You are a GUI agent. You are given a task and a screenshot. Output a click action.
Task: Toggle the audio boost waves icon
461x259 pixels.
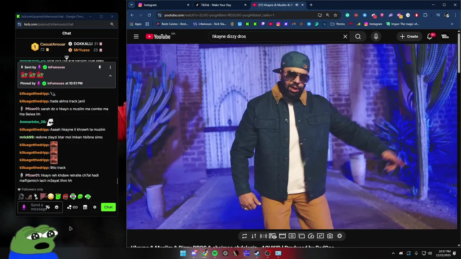[x=263, y=236]
